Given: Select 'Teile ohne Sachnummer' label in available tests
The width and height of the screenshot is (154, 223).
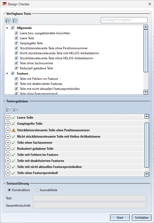Looking at the screenshot, I should (x=37, y=63).
